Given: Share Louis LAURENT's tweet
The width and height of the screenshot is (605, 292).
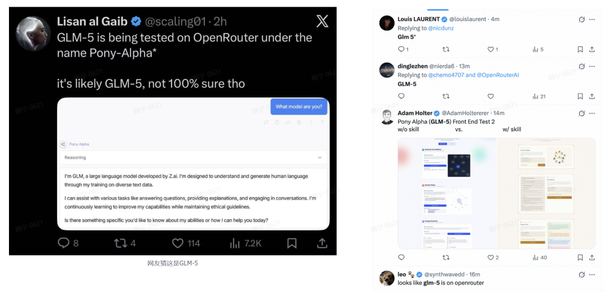Looking at the screenshot, I should point(592,49).
